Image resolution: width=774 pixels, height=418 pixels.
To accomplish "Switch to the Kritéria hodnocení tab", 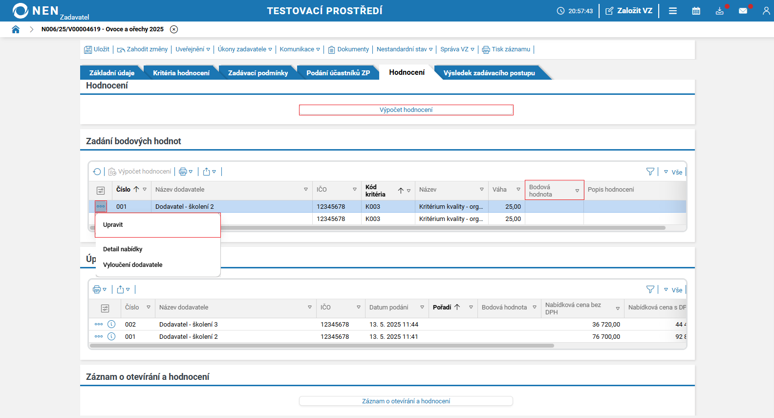I will coord(181,73).
